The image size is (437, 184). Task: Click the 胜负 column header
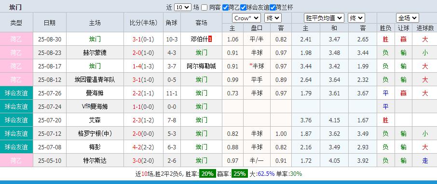pyautogui.click(x=385, y=28)
